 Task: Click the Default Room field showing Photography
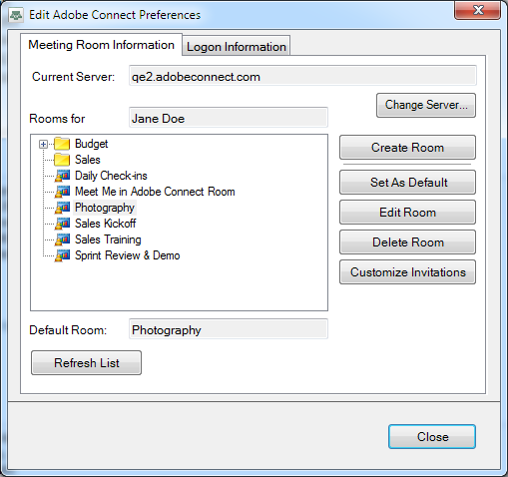pyautogui.click(x=229, y=329)
